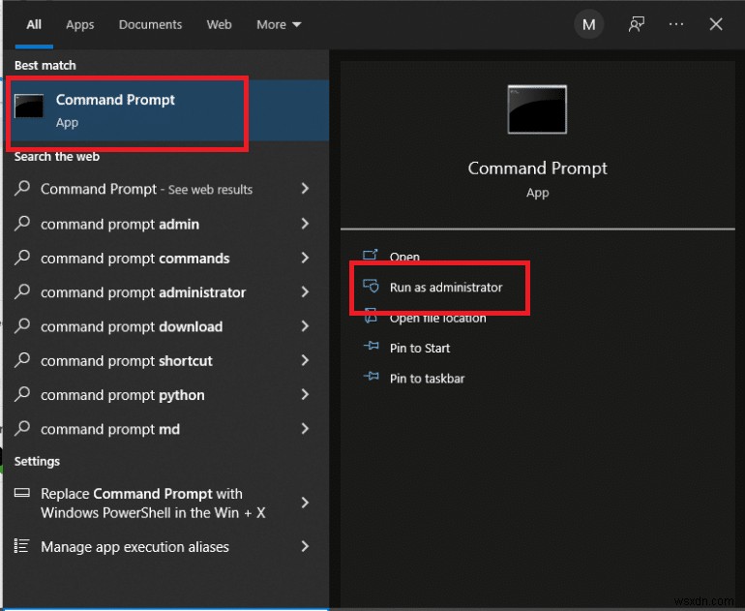Open the three-dot options menu
The height and width of the screenshot is (611, 745).
pos(676,24)
